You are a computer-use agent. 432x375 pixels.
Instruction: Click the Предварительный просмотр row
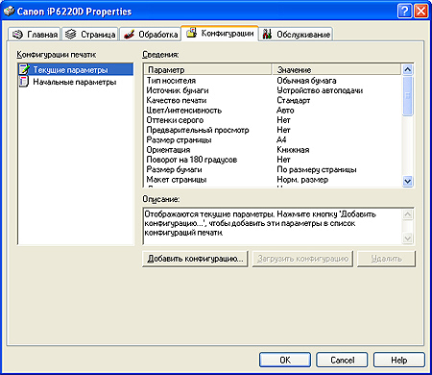pos(273,130)
